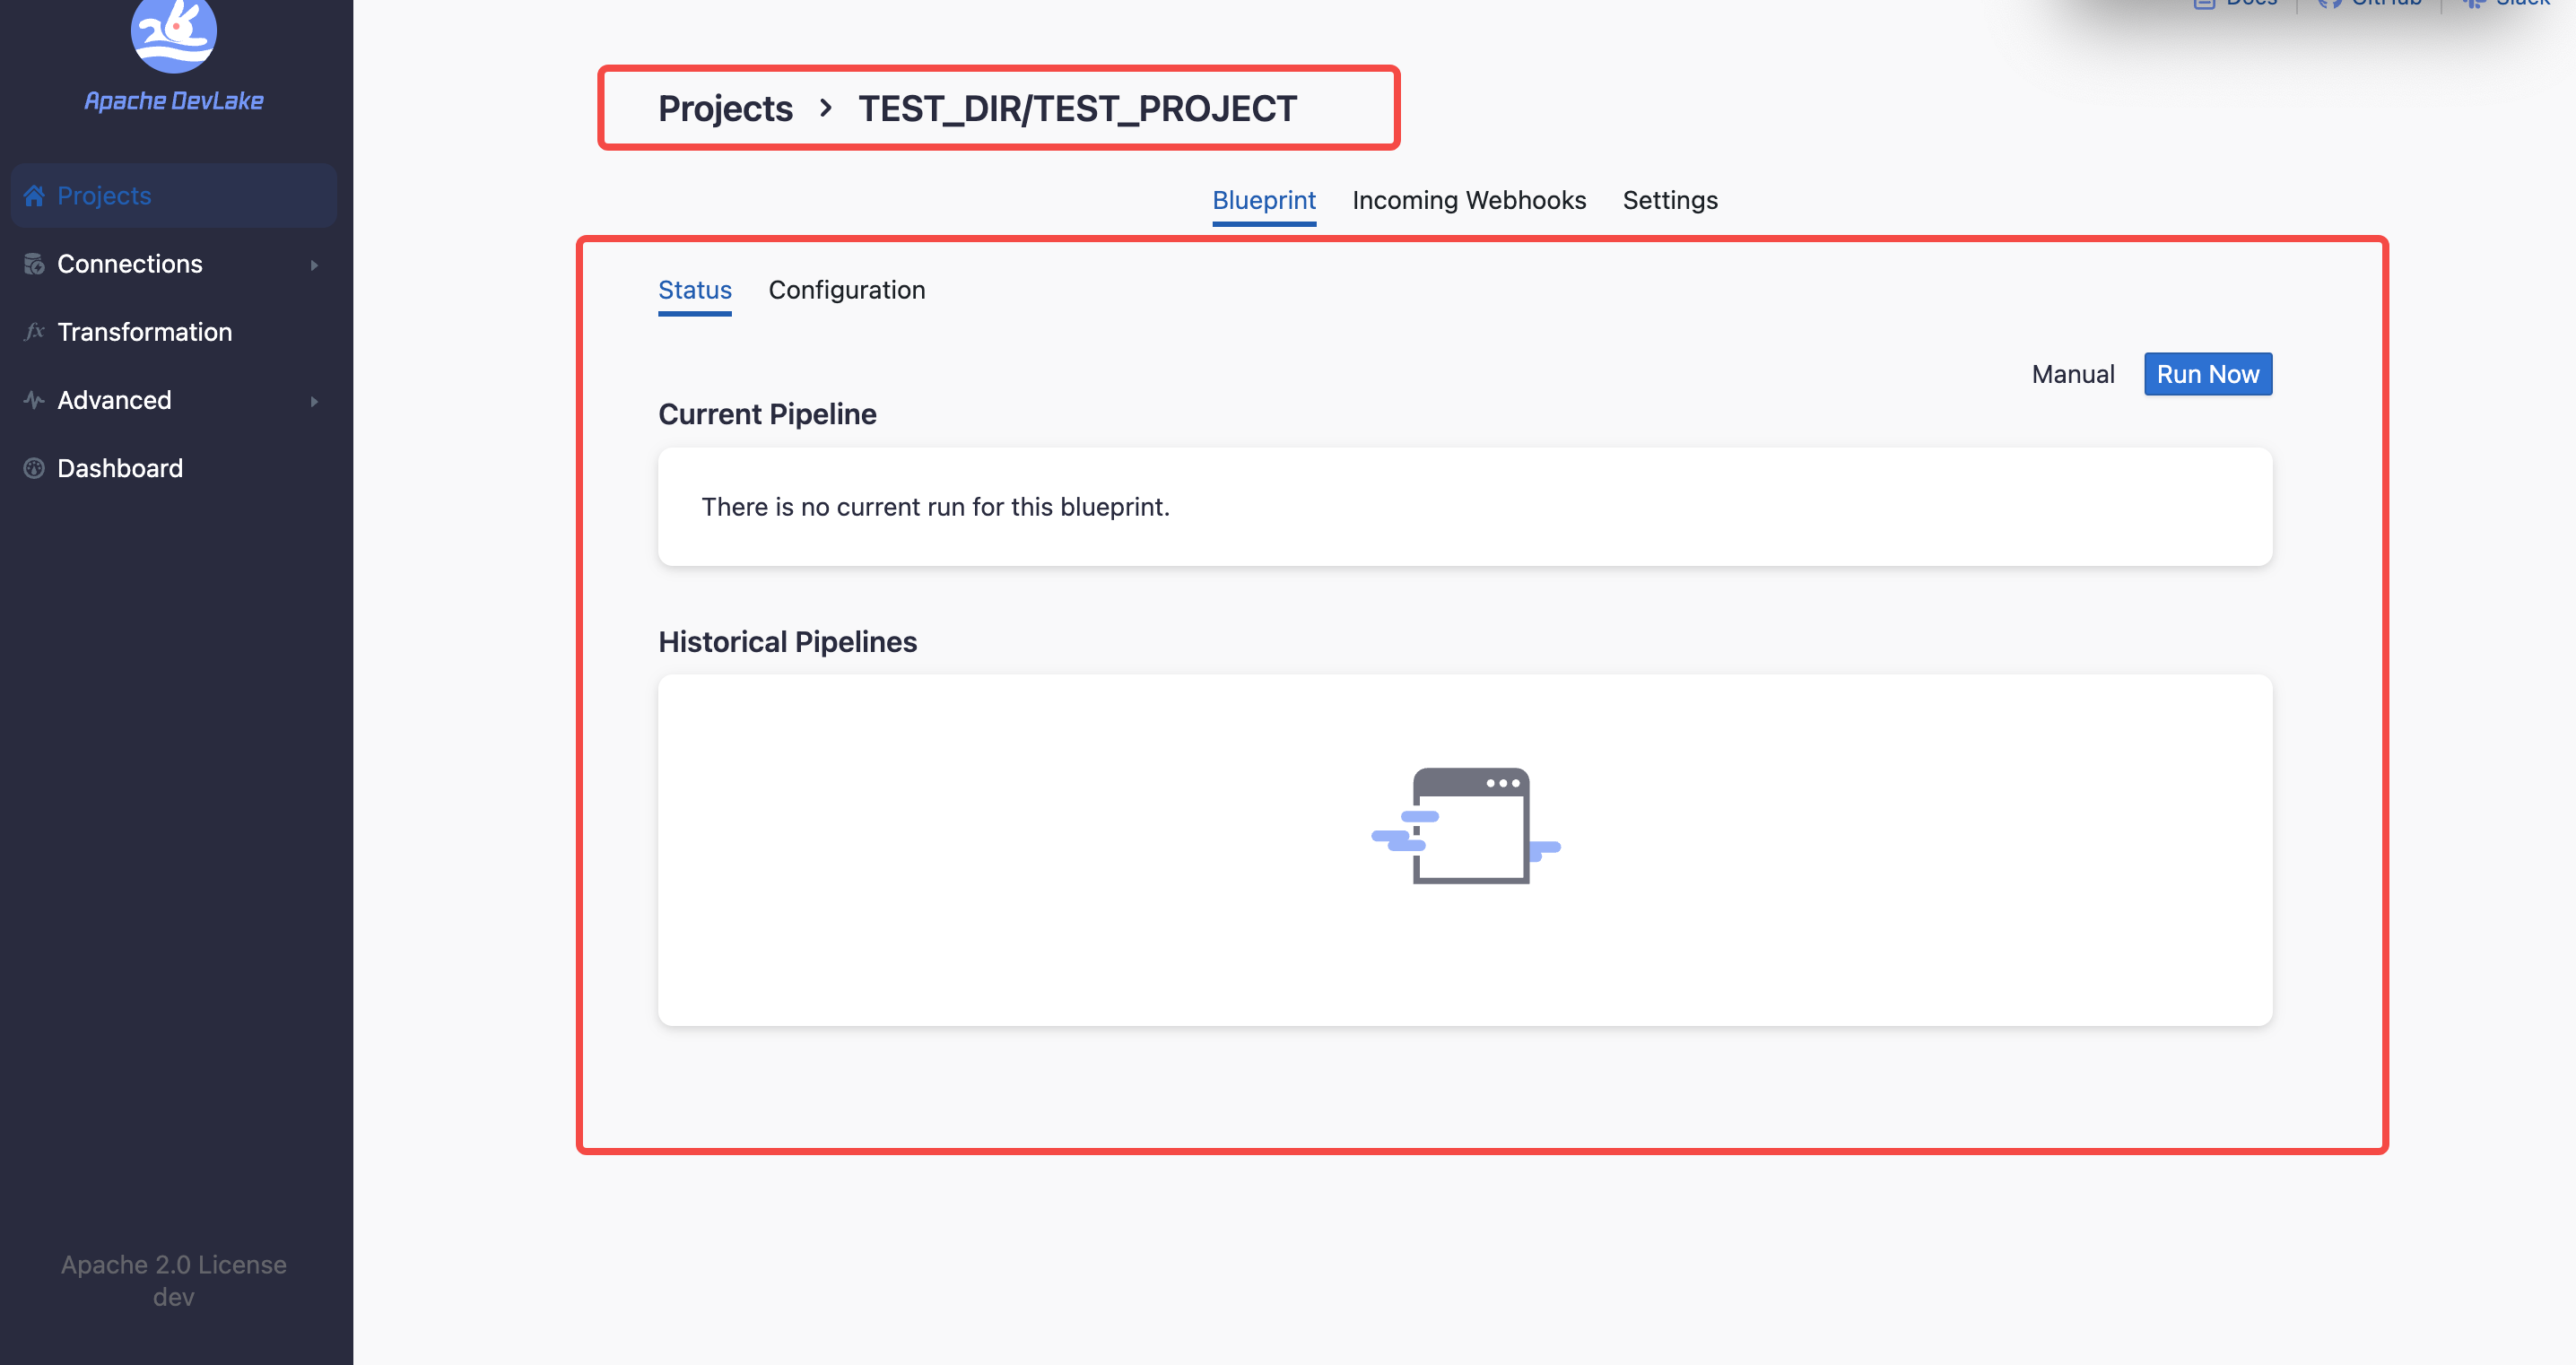Click the GitHub icon at top

click(x=2329, y=3)
